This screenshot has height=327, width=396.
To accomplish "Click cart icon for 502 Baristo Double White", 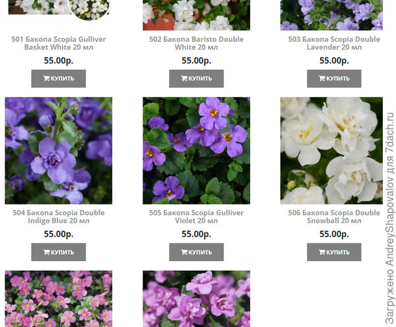I will pyautogui.click(x=184, y=78).
